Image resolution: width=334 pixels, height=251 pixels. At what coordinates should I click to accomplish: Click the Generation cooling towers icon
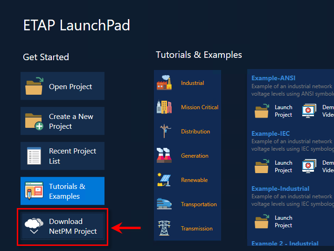(x=164, y=155)
